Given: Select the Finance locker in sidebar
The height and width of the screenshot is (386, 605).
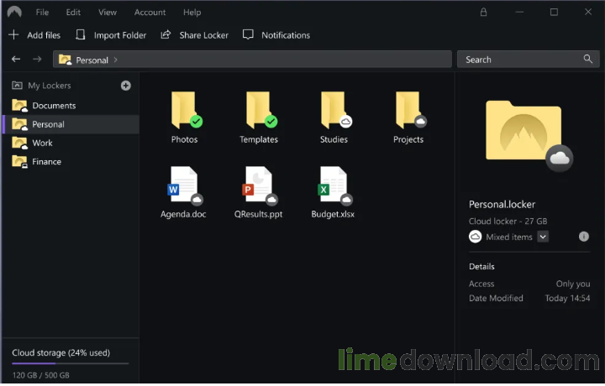Looking at the screenshot, I should click(46, 161).
